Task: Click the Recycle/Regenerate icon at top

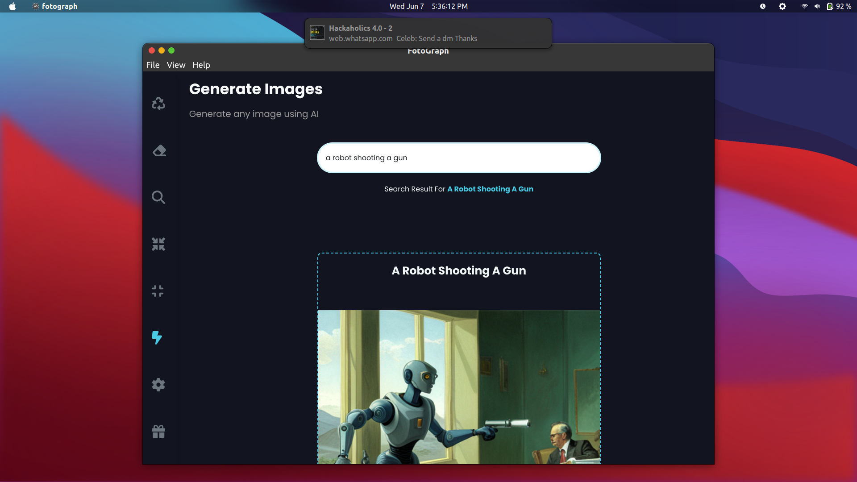Action: tap(158, 103)
